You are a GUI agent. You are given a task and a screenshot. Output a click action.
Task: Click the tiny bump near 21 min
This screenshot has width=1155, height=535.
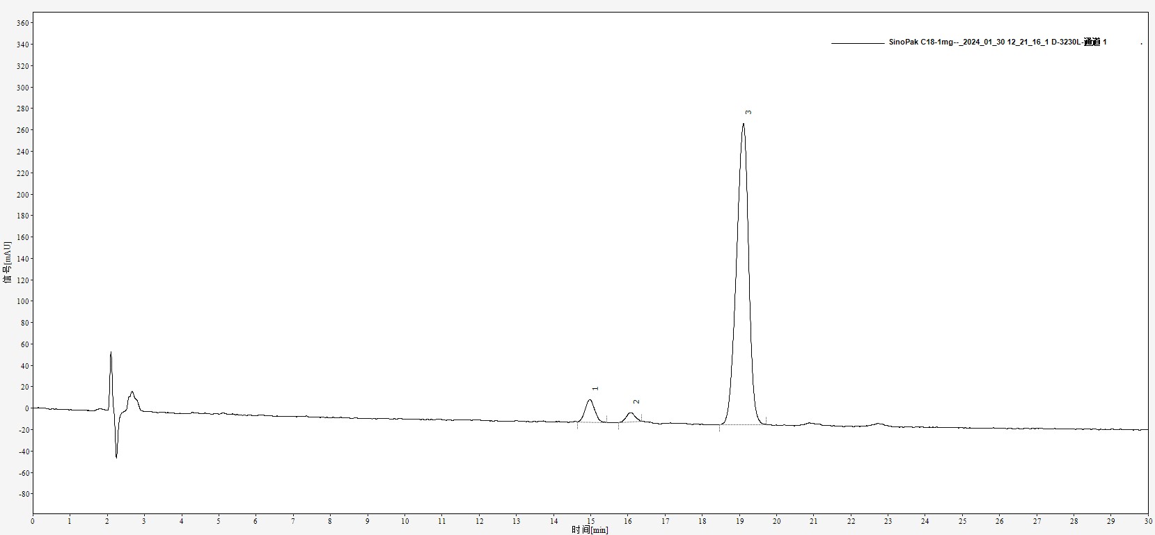[x=810, y=423]
